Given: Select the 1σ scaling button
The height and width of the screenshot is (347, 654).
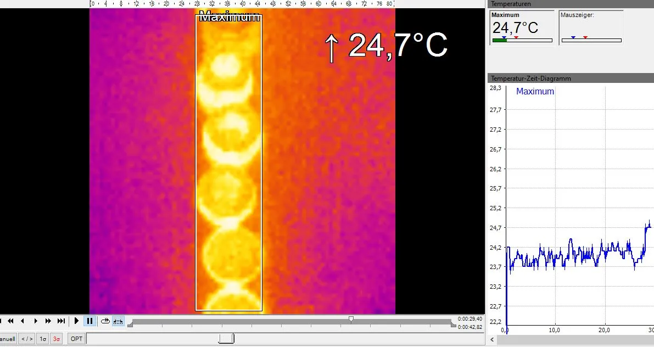Looking at the screenshot, I should pos(43,339).
